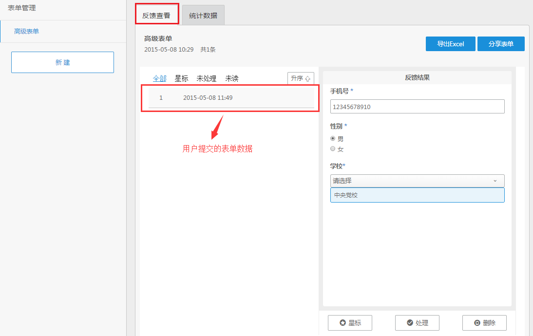Click the 手机号 input field
This screenshot has height=336, width=533.
[417, 107]
